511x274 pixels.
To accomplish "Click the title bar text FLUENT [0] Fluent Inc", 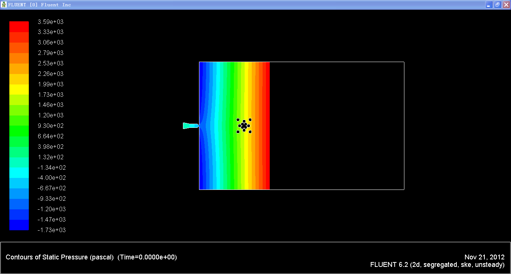I will click(40, 5).
